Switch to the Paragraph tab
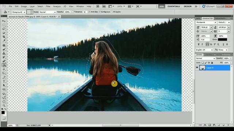The image size is (234, 131). point(220,19)
